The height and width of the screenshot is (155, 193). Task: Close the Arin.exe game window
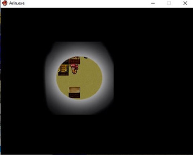pos(185,3)
